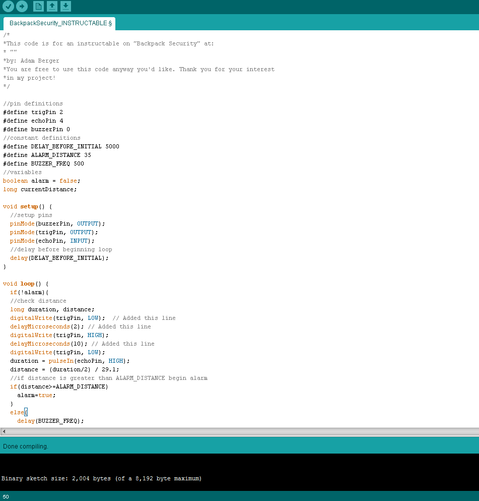Open a sketch using the up-arrow icon
The height and width of the screenshot is (501, 479).
click(x=52, y=6)
